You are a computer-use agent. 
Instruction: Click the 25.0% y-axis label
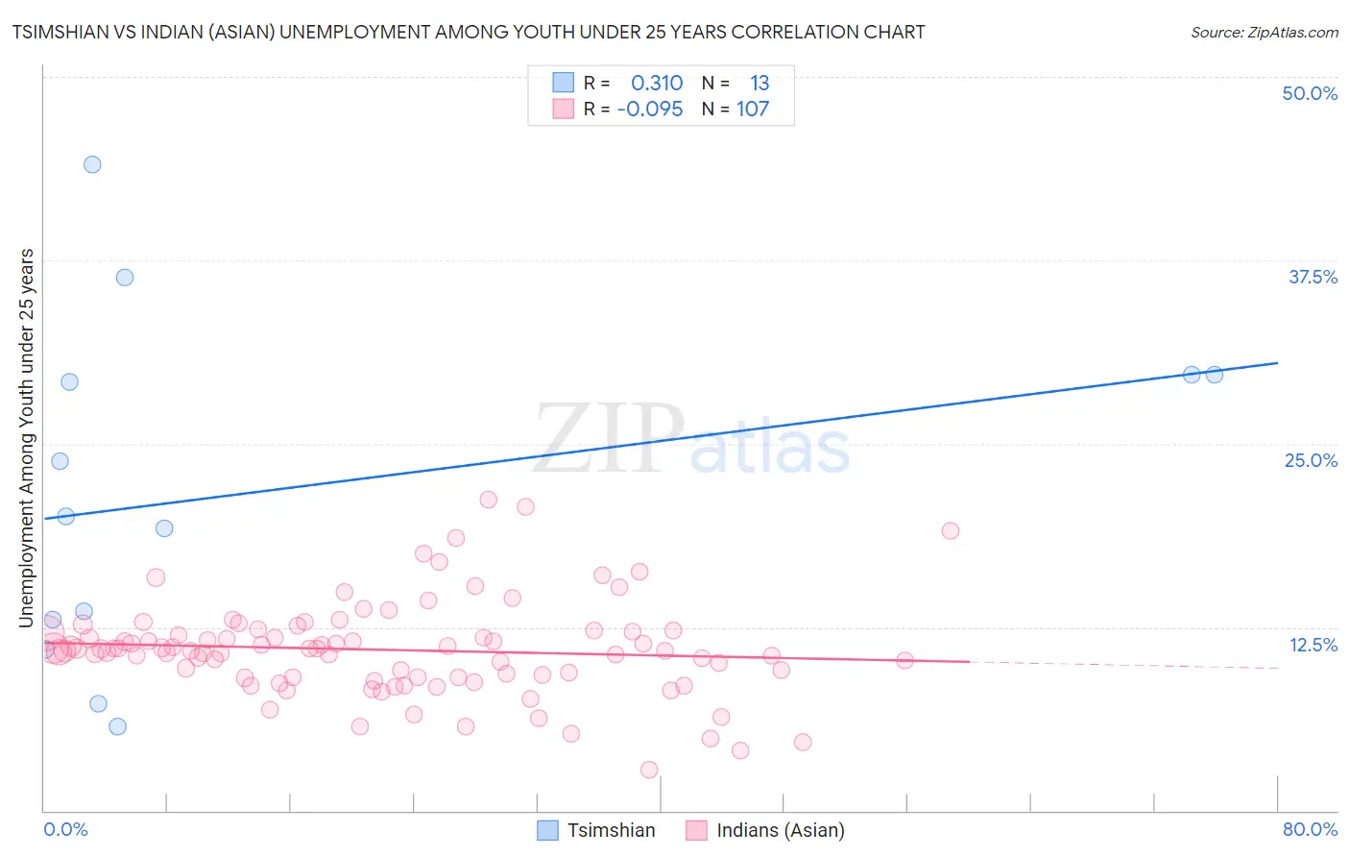click(1311, 460)
